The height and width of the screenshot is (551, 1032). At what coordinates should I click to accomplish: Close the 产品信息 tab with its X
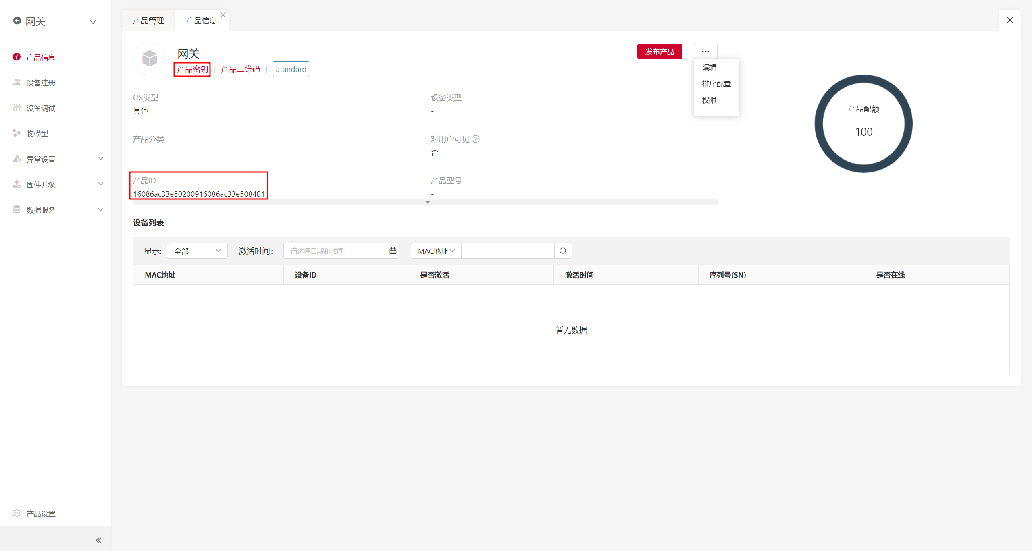(x=223, y=14)
